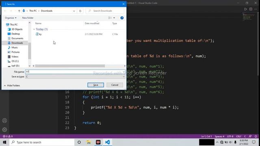
Task: Click the Save button
Action: point(96,85)
